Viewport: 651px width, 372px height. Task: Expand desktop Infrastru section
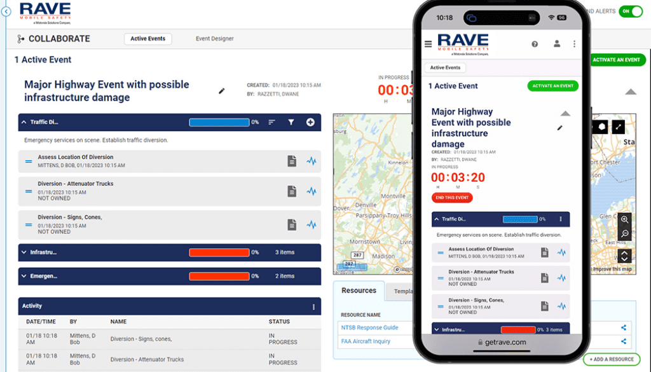coord(24,252)
